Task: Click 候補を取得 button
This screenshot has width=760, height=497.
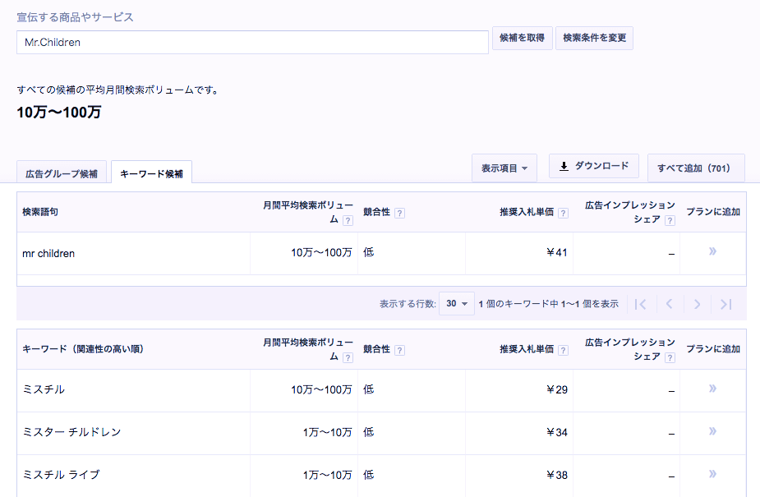Action: pyautogui.click(x=522, y=38)
